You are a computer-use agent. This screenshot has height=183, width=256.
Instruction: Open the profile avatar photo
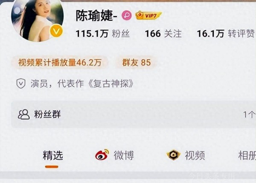tap(38, 19)
